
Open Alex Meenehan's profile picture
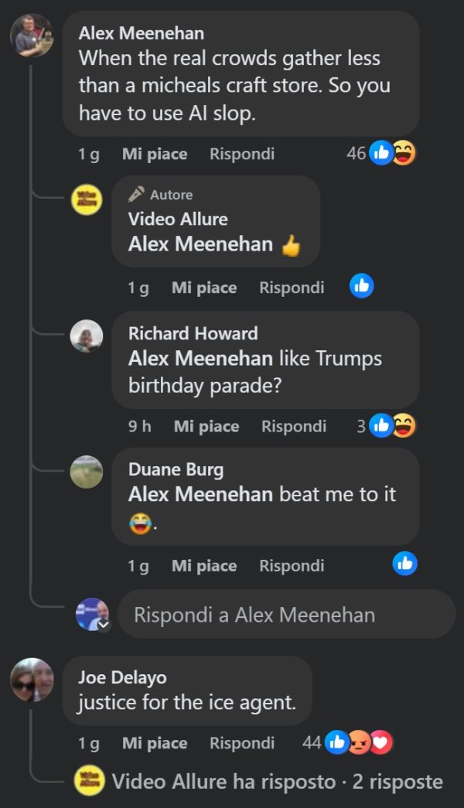[32, 35]
